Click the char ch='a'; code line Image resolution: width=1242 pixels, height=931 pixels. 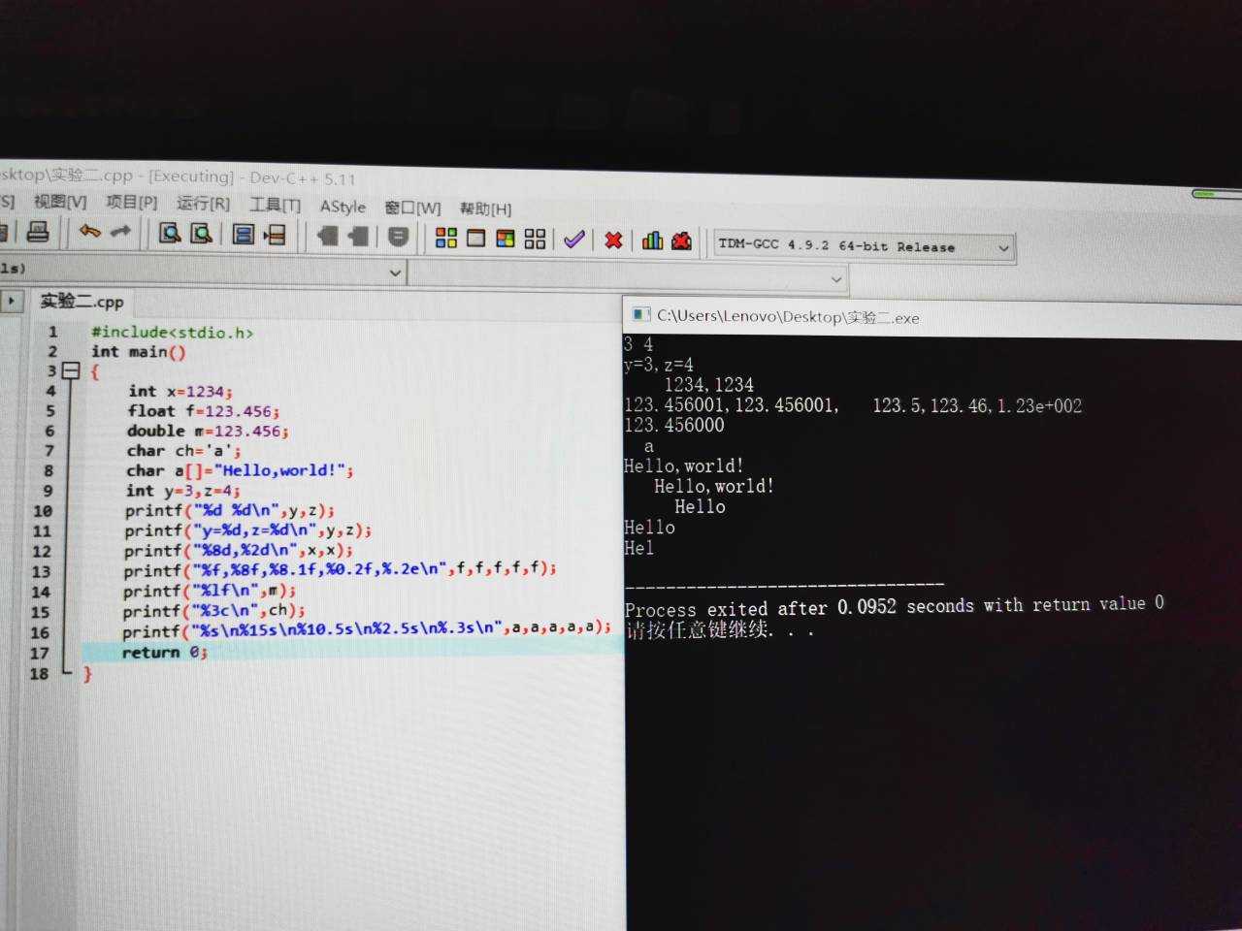(x=183, y=451)
